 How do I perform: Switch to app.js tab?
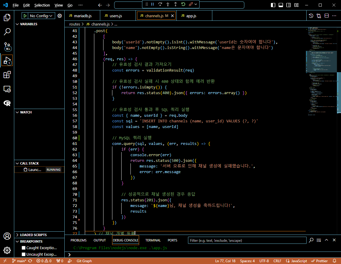pyautogui.click(x=195, y=16)
